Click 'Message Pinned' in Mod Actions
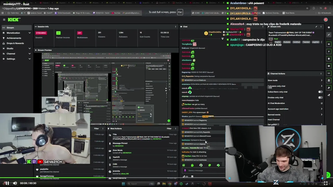This screenshot has height=187, width=333. coord(120,143)
